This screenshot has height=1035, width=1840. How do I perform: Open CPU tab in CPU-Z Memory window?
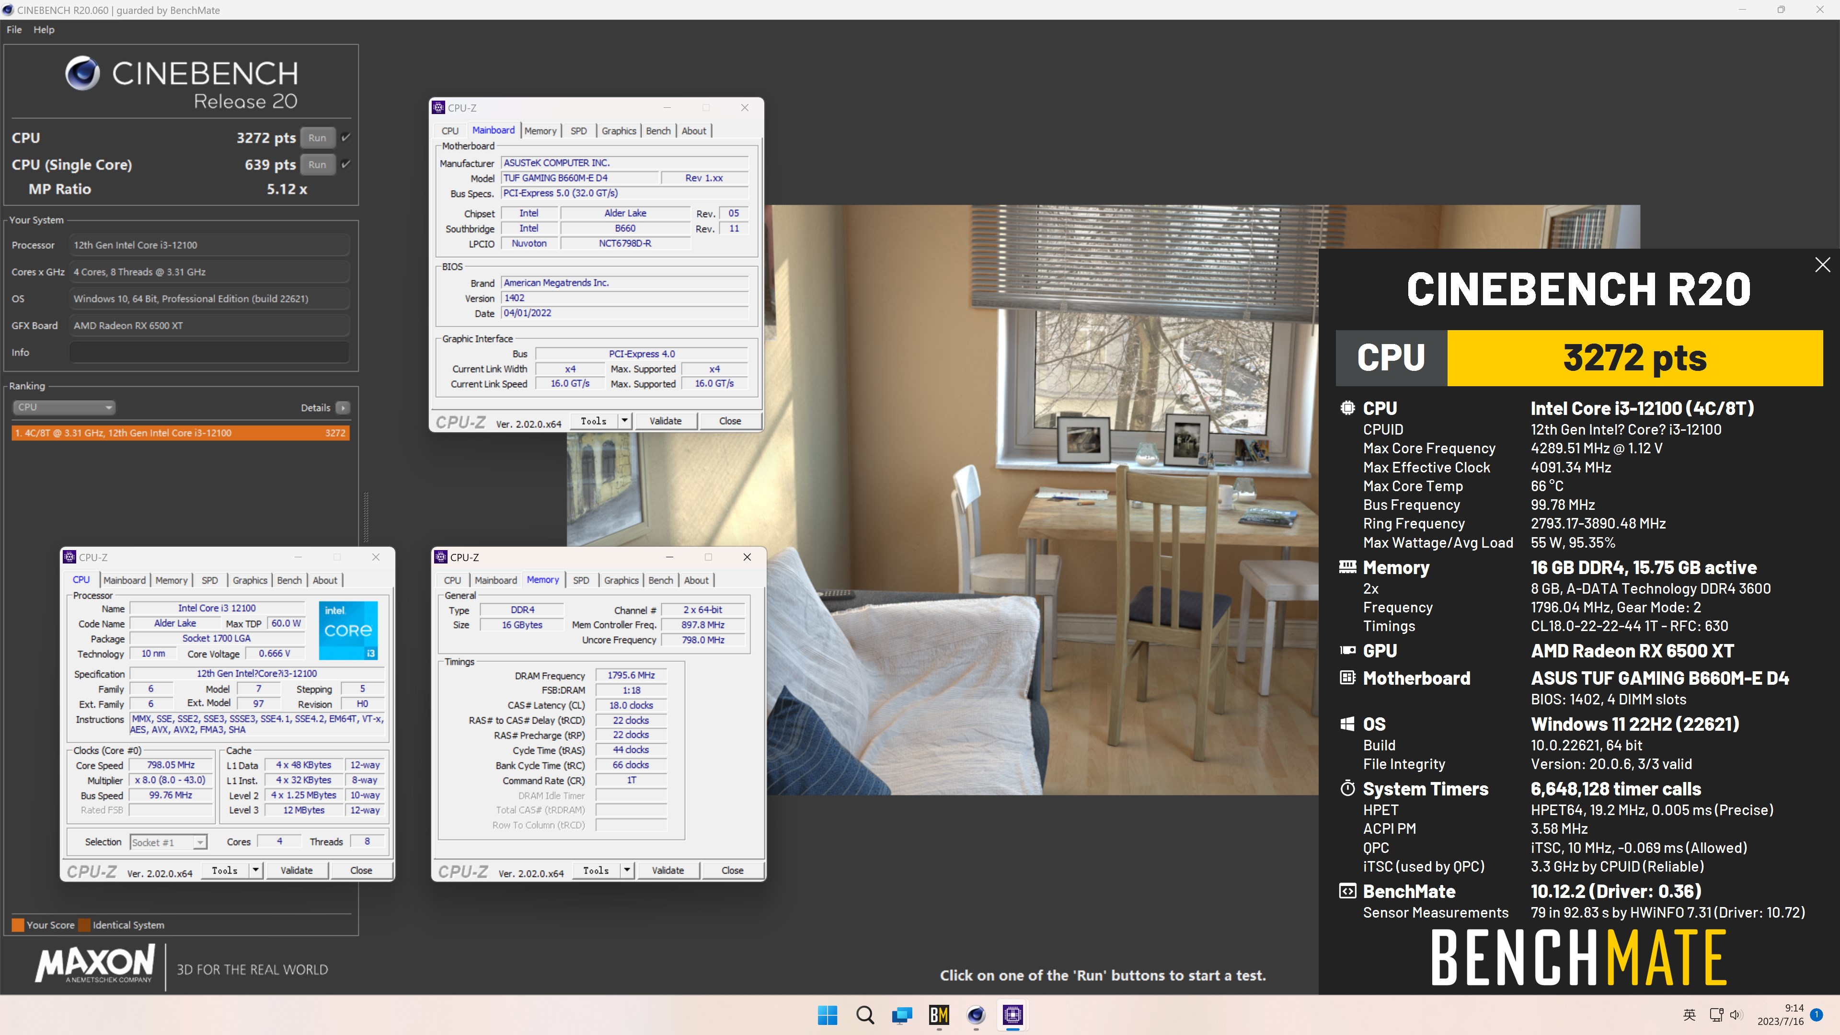coord(452,580)
